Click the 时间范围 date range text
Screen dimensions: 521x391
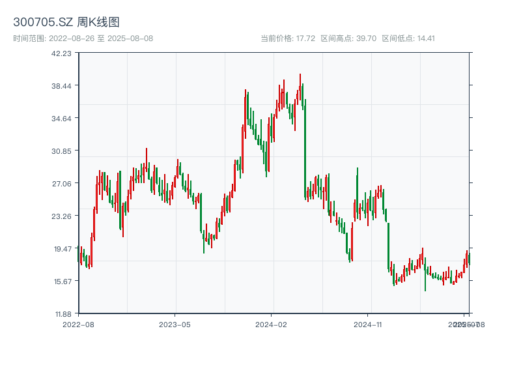[x=83, y=38]
